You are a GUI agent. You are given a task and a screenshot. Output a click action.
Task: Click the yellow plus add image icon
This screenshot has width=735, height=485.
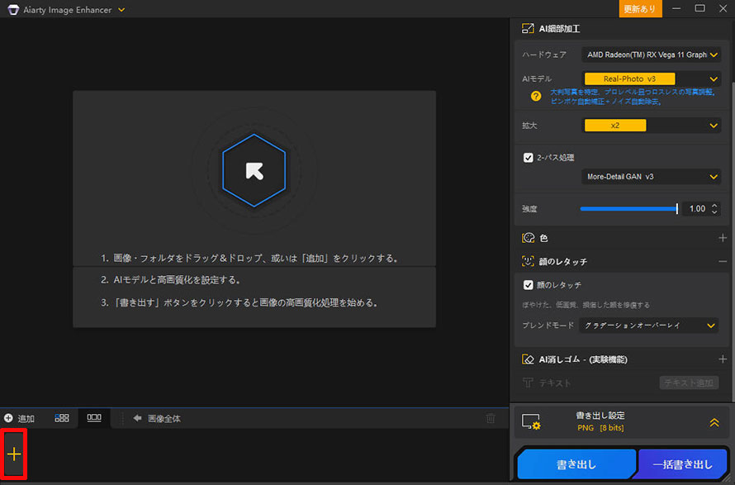pos(16,454)
